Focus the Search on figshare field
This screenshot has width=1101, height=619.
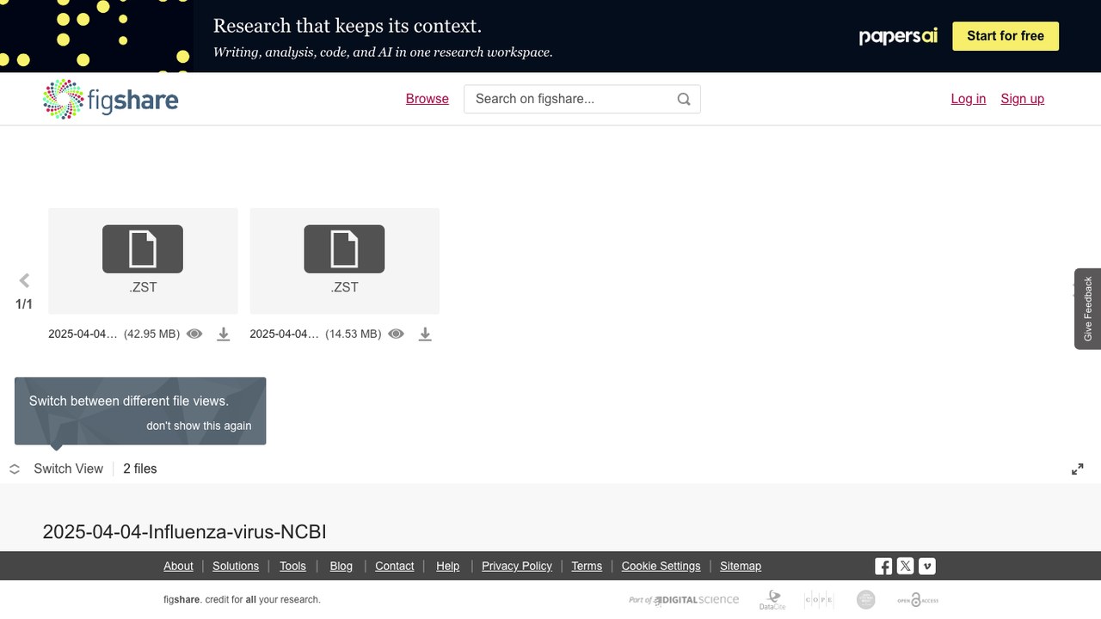pos(582,99)
